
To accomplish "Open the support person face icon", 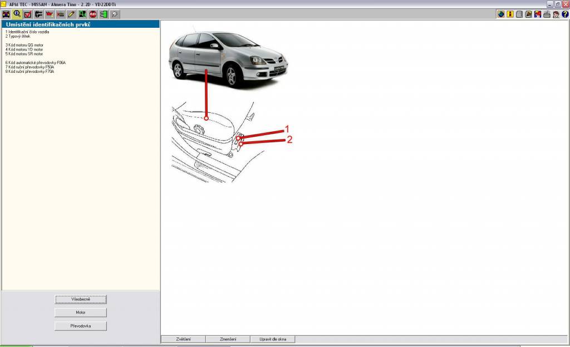I will [556, 14].
